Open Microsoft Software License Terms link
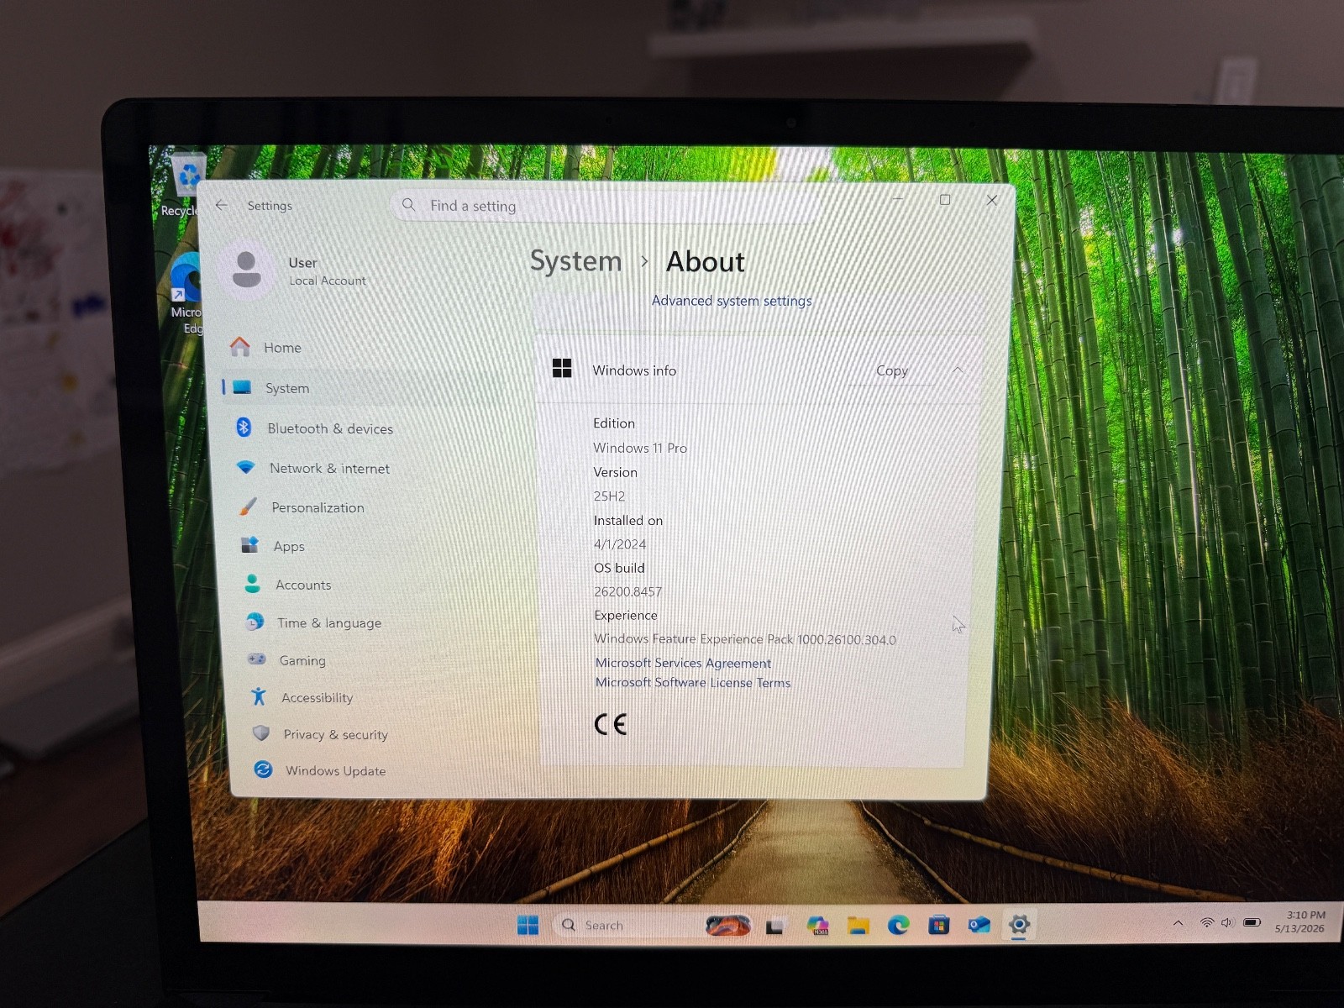Viewport: 1344px width, 1008px height. coord(693,683)
